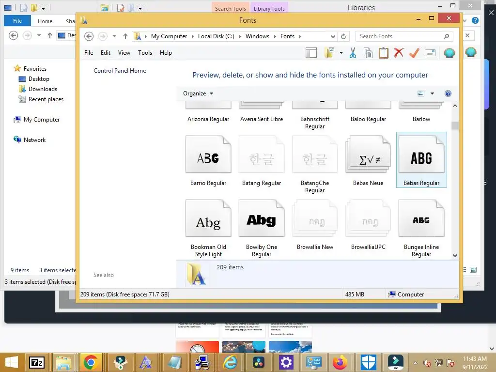
Task: Click the Windows breadcrumb segment
Action: (x=257, y=36)
